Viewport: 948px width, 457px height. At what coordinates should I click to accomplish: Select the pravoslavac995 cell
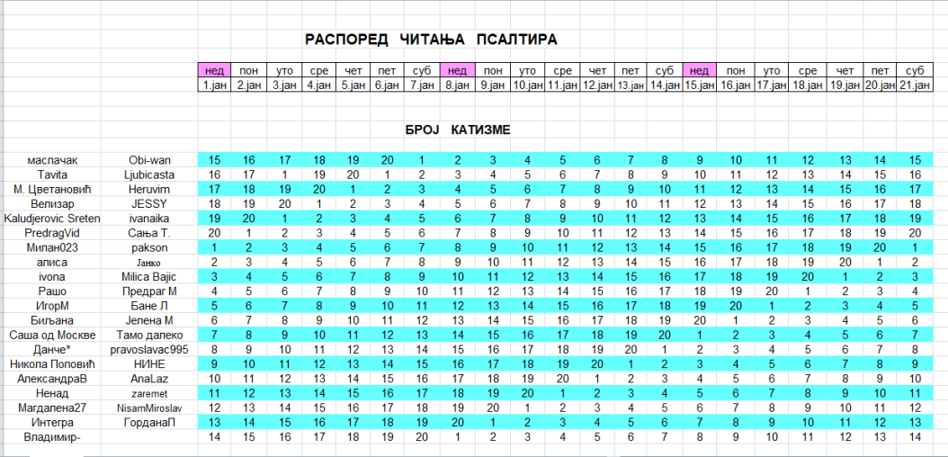click(x=149, y=349)
